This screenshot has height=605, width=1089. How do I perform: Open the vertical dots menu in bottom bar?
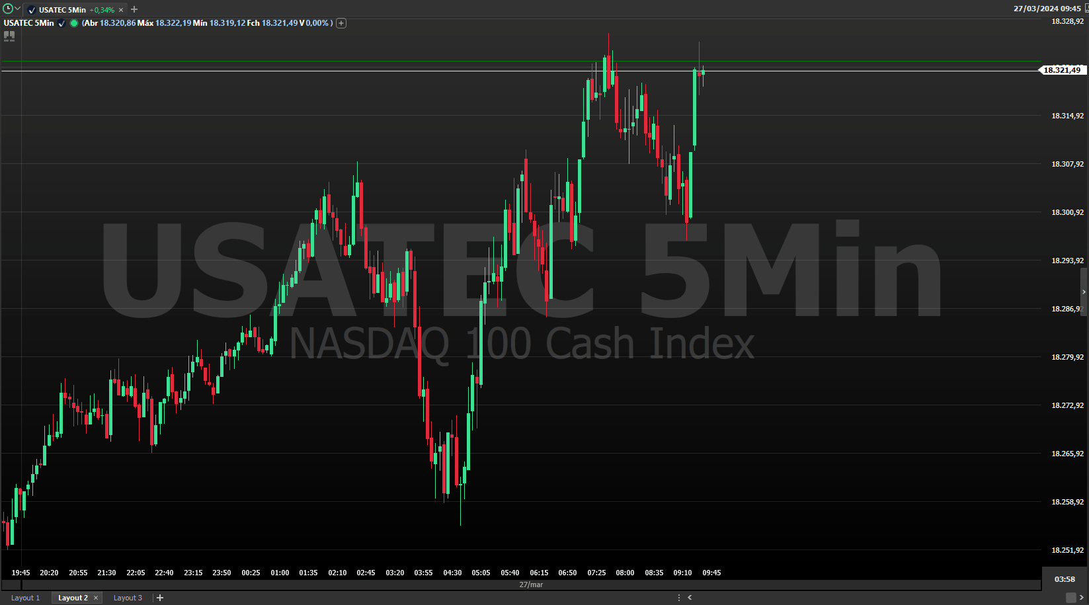click(679, 598)
